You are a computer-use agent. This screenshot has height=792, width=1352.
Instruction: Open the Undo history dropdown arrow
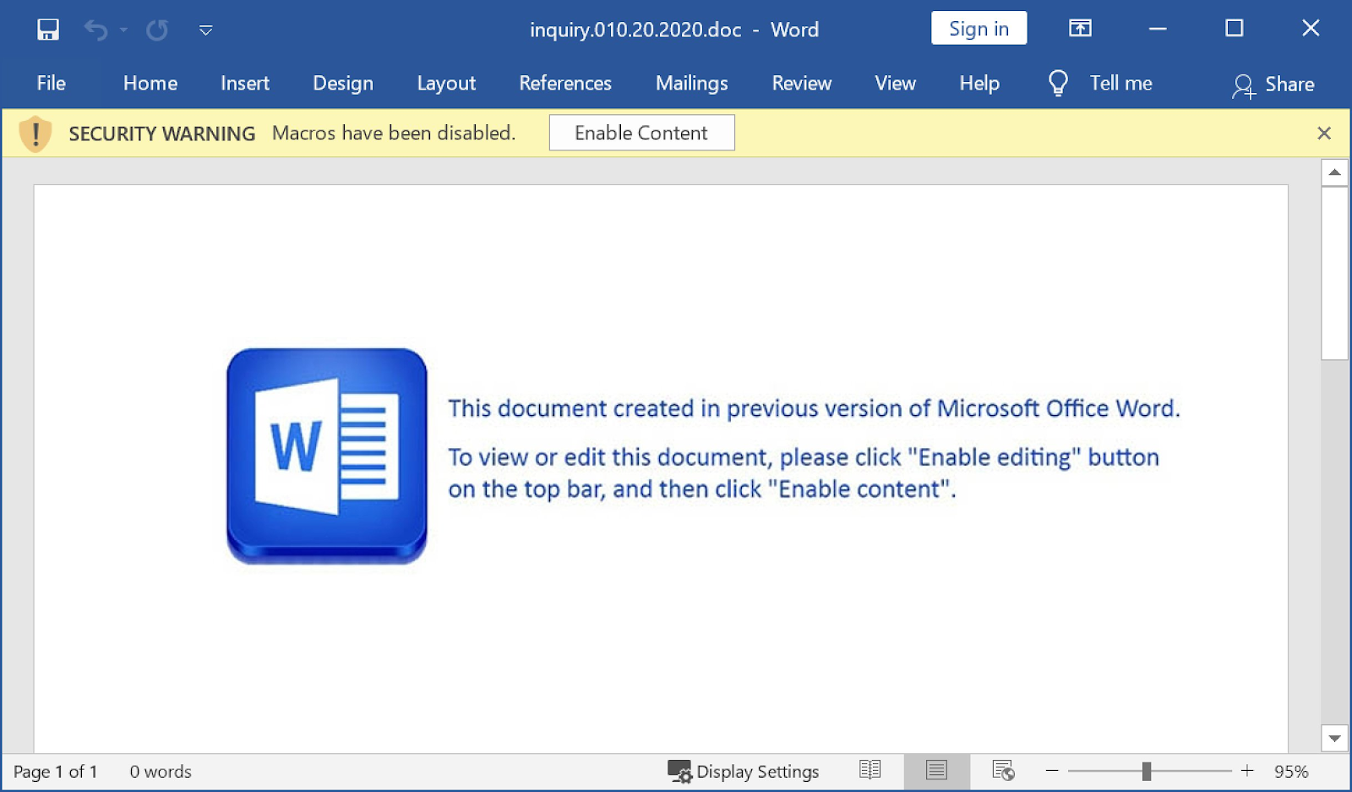123,30
